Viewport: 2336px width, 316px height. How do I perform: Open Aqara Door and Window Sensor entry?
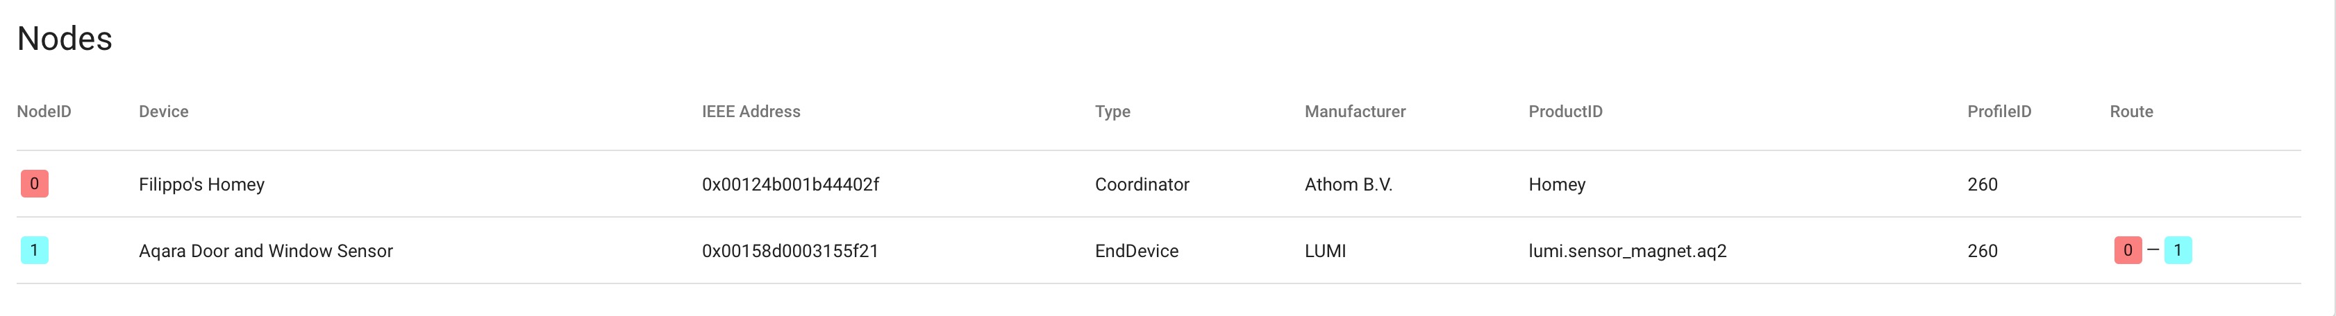(x=266, y=251)
